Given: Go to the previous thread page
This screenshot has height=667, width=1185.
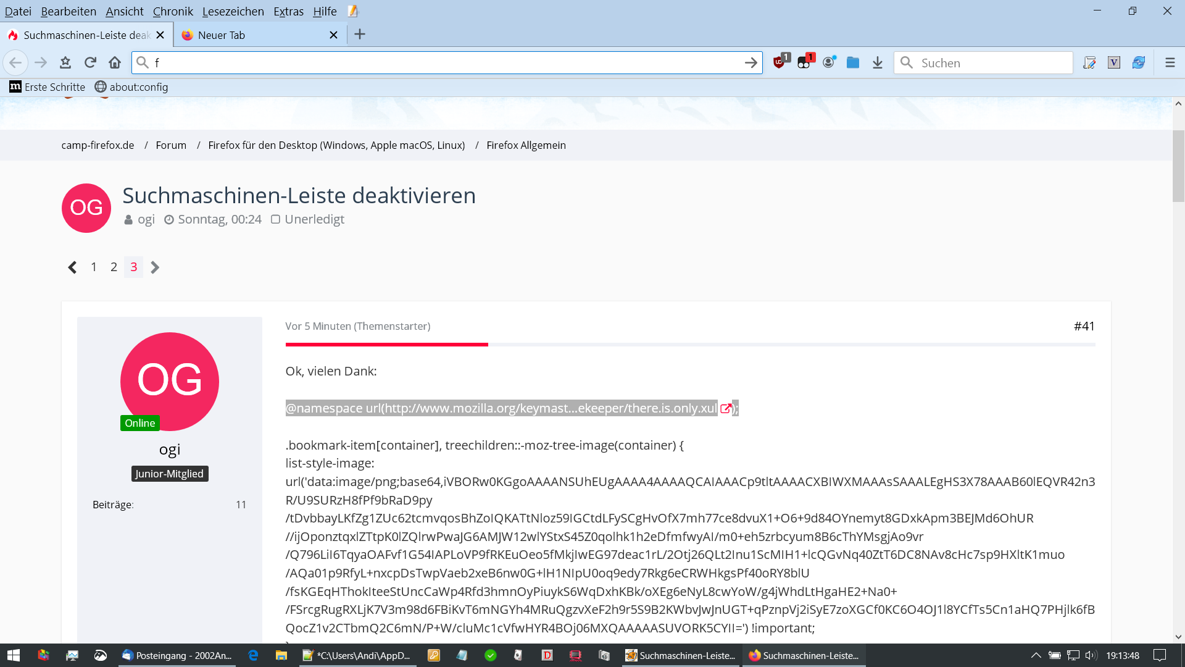Looking at the screenshot, I should (72, 267).
